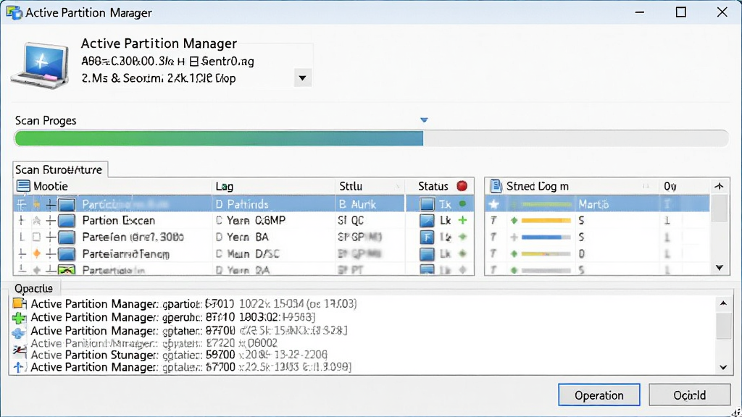The height and width of the screenshot is (417, 742).
Task: Click the green picture icon on the bottom partition row
Action: 66,270
